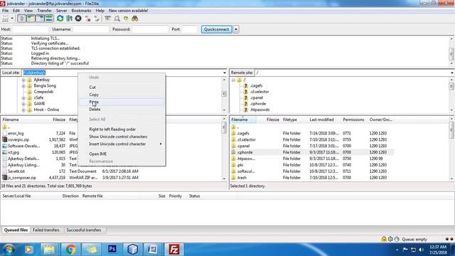Image resolution: width=455 pixels, height=256 pixels.
Task: Open Site Manager dropdown arrow
Action: [x=12, y=18]
